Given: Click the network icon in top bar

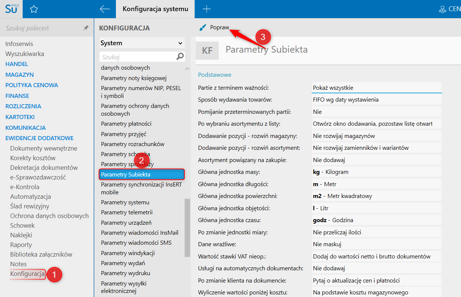Looking at the screenshot, I should tap(442, 9).
